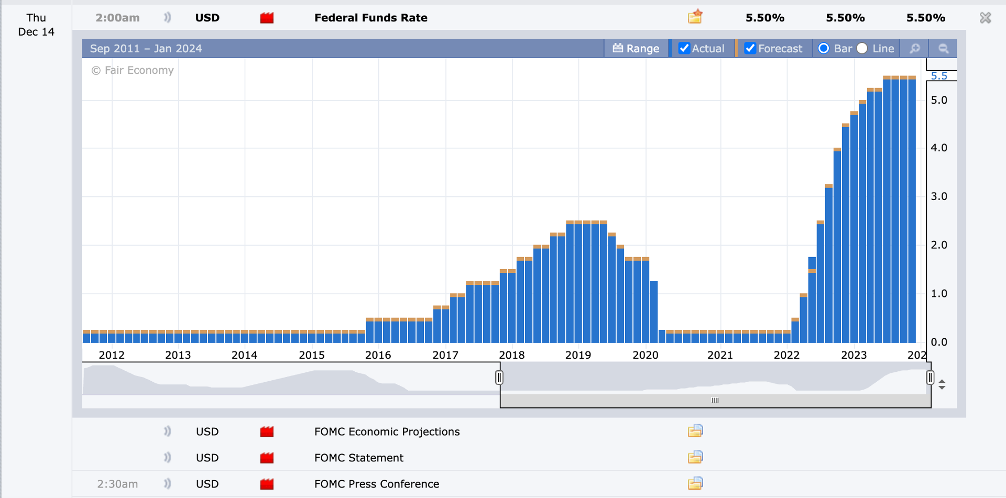Click sound icon for FOMC Statement
The image size is (1006, 498).
point(167,458)
